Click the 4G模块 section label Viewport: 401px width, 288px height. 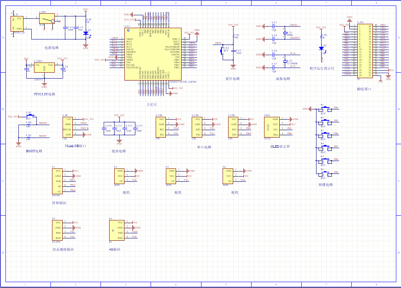[x=115, y=249]
